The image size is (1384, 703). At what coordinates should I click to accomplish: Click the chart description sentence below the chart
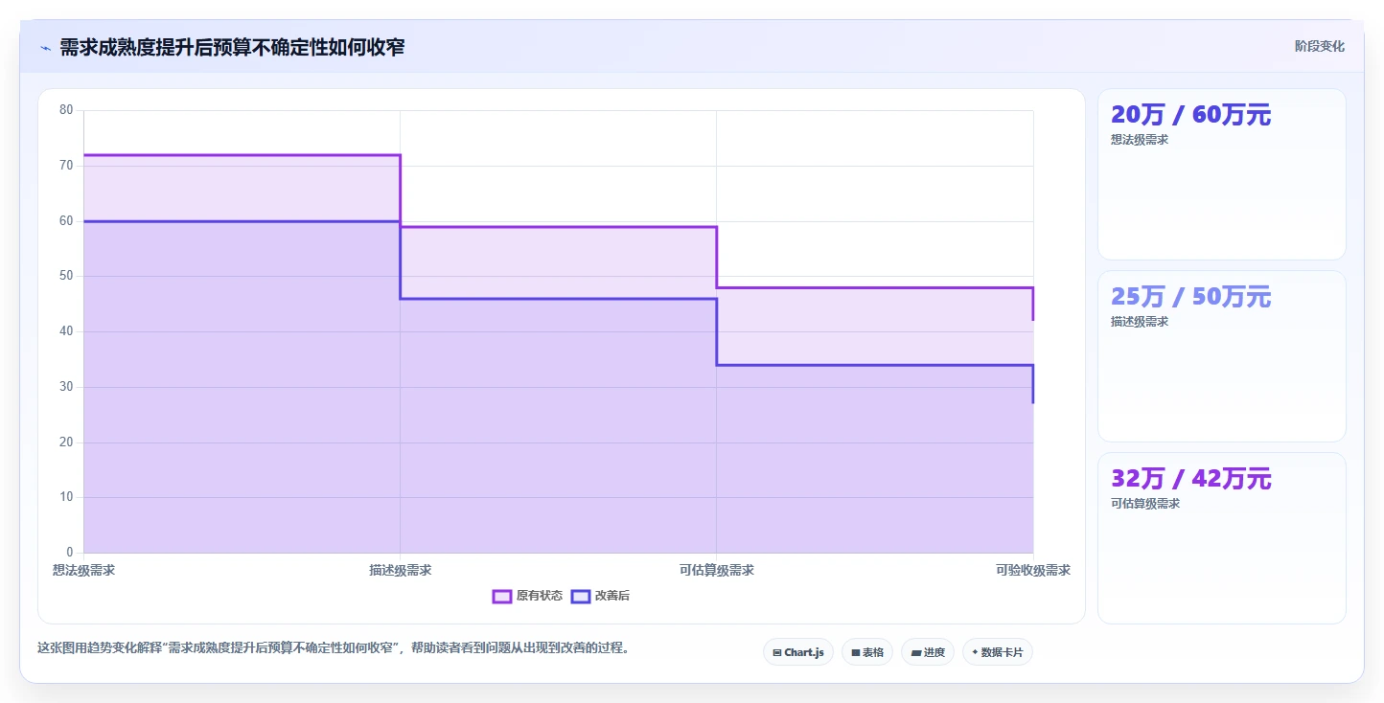[x=334, y=647]
